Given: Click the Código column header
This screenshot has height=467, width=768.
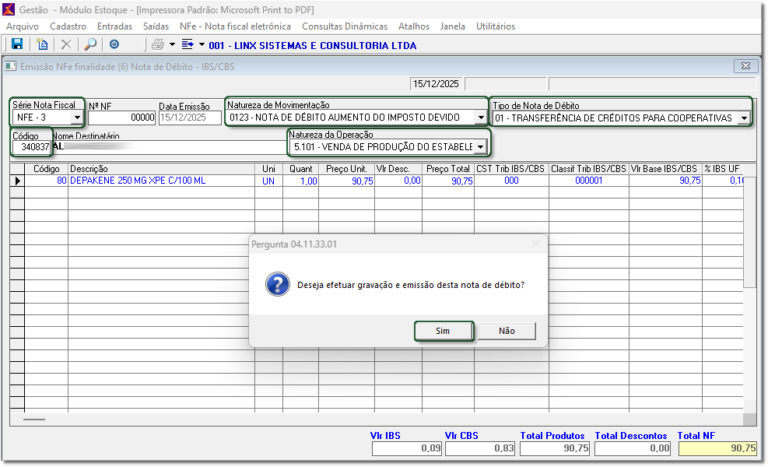Looking at the screenshot, I should 47,169.
